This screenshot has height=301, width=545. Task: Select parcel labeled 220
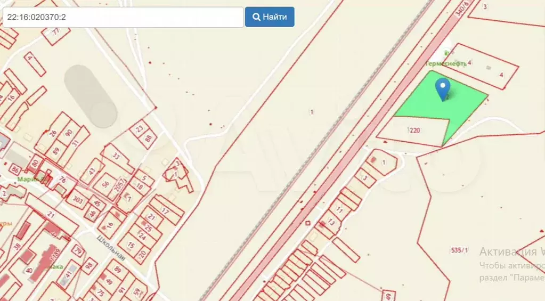point(413,131)
